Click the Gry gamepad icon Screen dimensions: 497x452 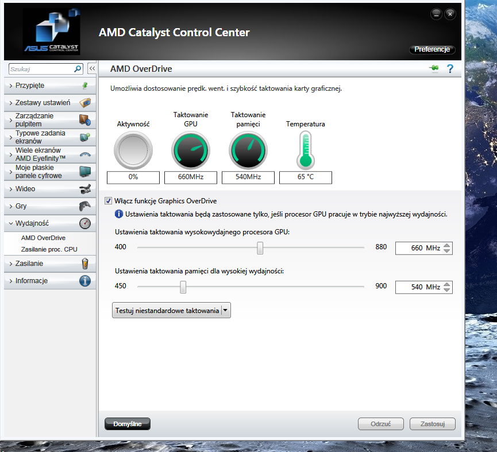[x=84, y=206]
